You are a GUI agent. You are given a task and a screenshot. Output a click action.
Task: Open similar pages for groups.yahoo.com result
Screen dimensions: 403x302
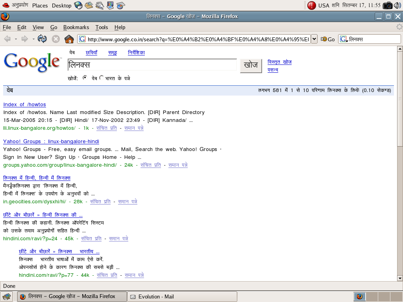tap(178, 165)
